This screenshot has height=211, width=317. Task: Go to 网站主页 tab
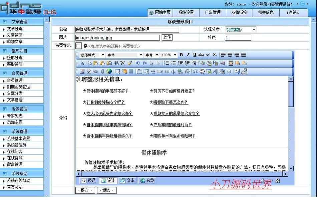pyautogui.click(x=160, y=13)
